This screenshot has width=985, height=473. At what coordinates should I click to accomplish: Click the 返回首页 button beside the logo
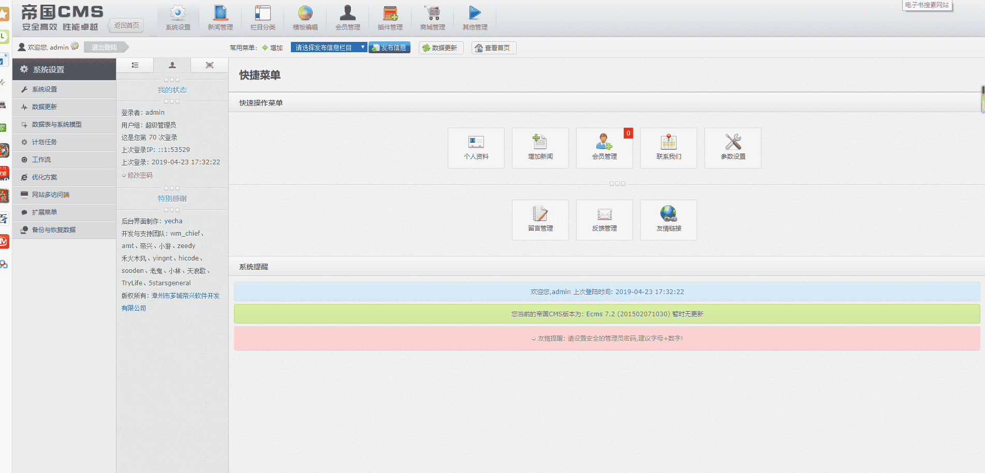coord(126,25)
